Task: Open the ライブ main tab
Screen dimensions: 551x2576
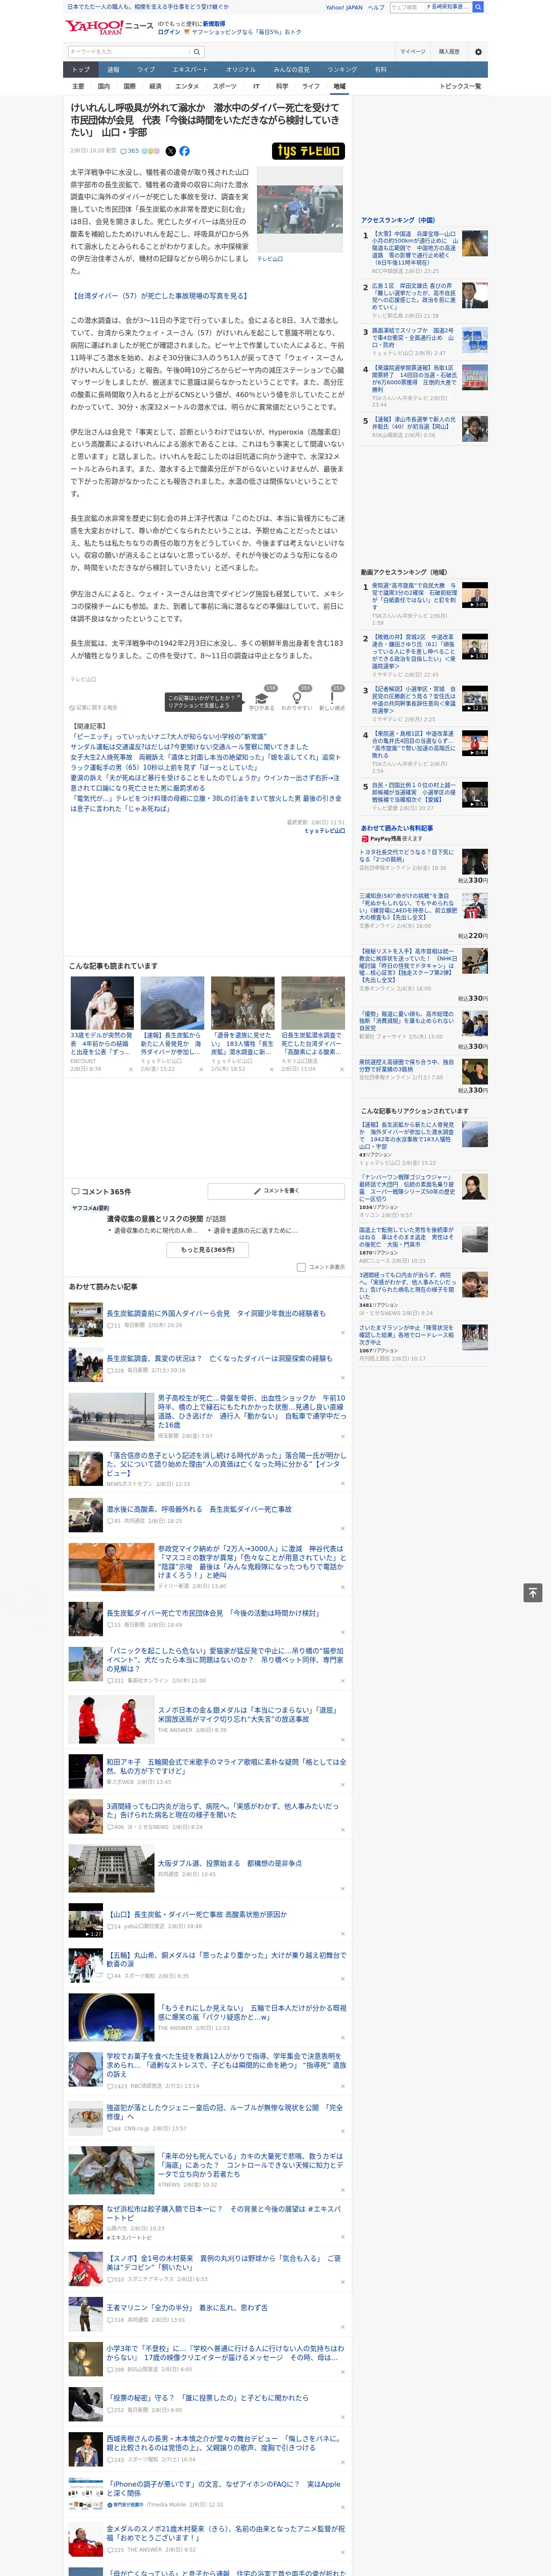Action: (146, 70)
